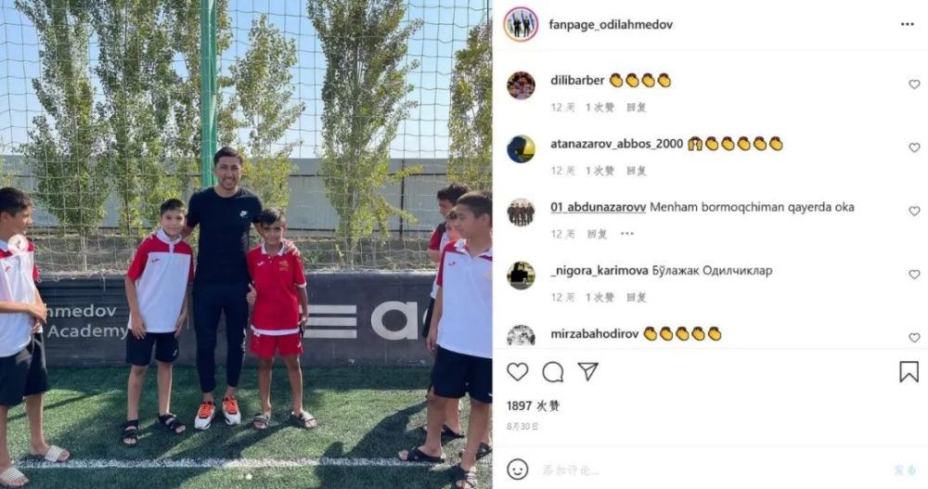Image resolution: width=928 pixels, height=489 pixels.
Task: Open more options on 01_abdunazarovv comment
Action: point(626,234)
